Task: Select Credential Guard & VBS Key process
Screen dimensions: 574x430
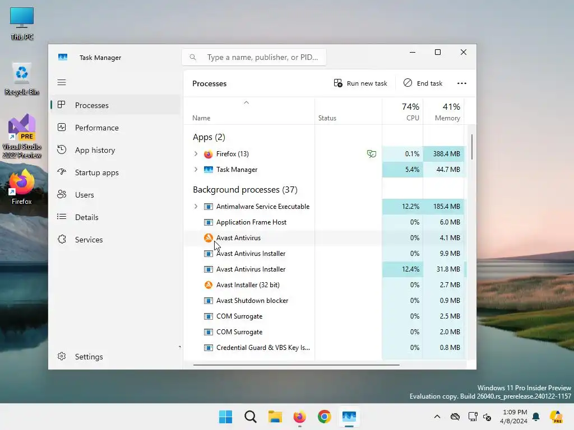Action: (325, 348)
